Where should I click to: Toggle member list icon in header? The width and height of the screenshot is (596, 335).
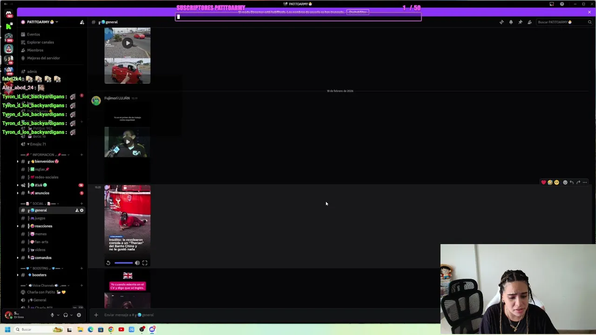click(x=529, y=22)
